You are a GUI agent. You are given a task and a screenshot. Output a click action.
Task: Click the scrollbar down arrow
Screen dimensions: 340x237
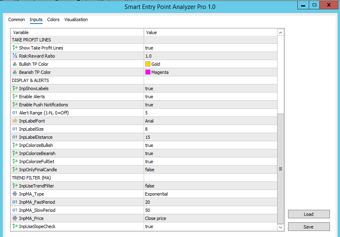point(280,227)
